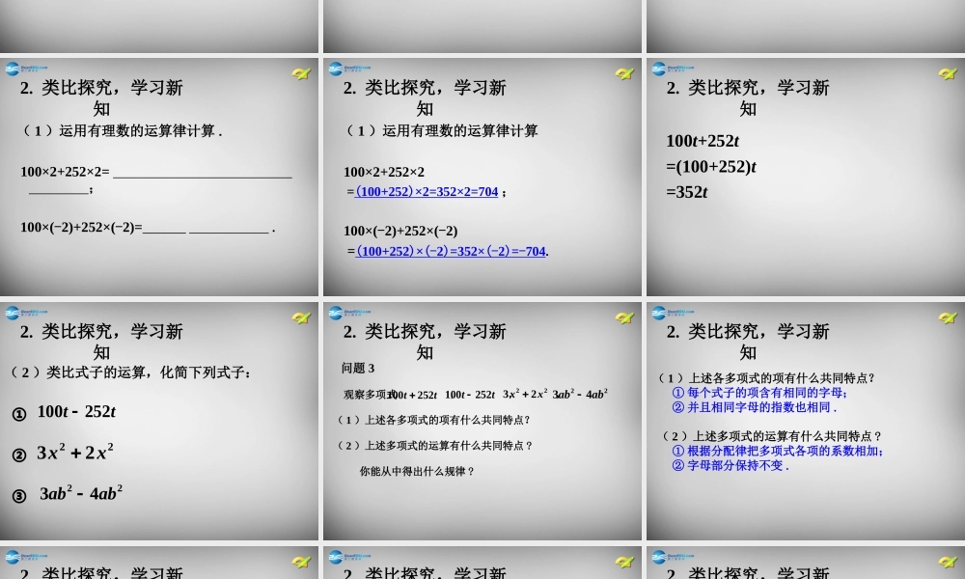
Task: Click the result line =352t
Action: click(x=687, y=192)
